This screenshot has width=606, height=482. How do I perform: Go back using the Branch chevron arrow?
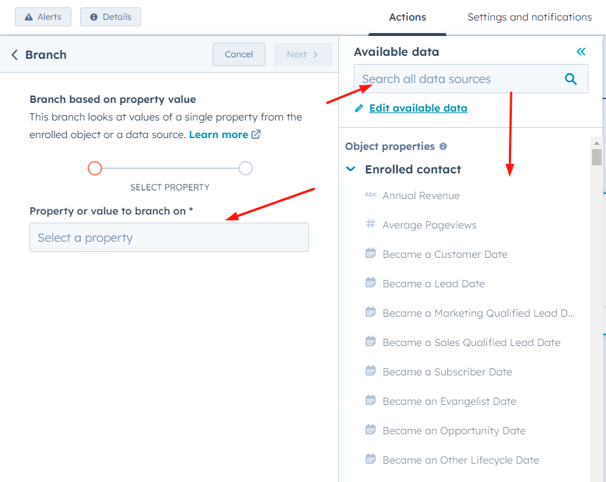[x=15, y=55]
